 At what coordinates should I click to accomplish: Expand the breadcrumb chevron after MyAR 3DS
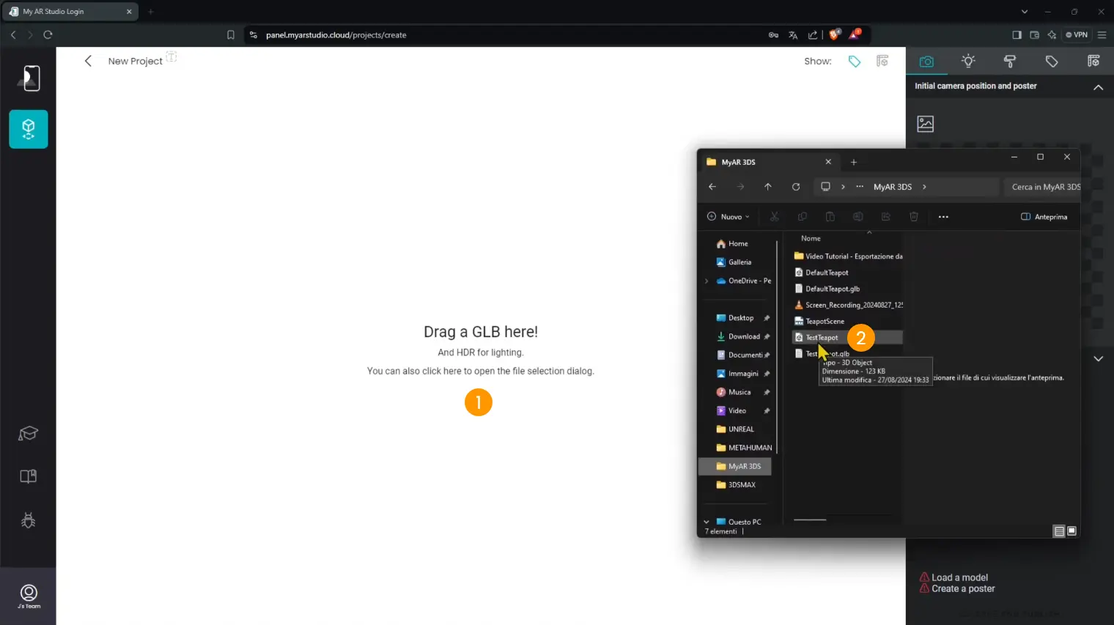(924, 187)
